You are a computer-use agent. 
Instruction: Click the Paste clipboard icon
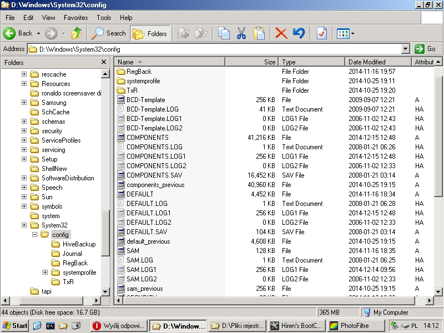tap(259, 33)
